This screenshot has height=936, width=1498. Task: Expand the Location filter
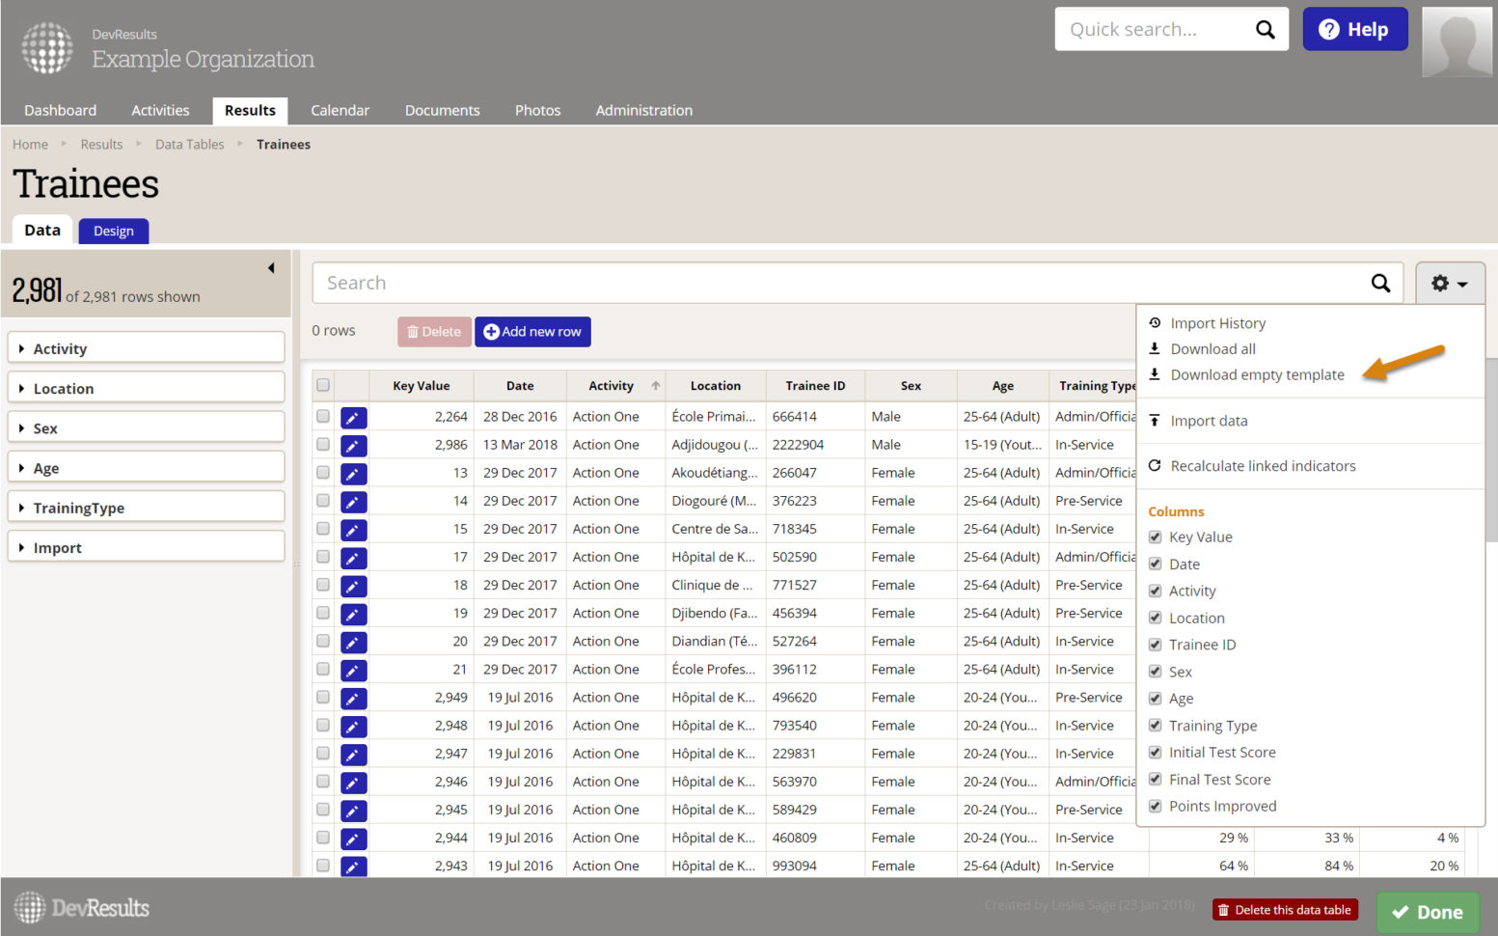pyautogui.click(x=146, y=388)
